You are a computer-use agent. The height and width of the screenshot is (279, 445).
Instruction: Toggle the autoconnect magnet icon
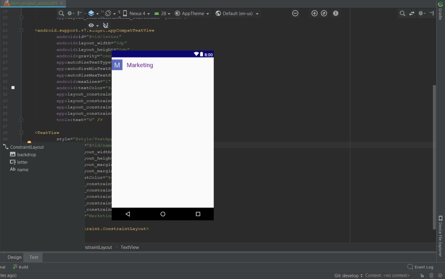coord(106,25)
